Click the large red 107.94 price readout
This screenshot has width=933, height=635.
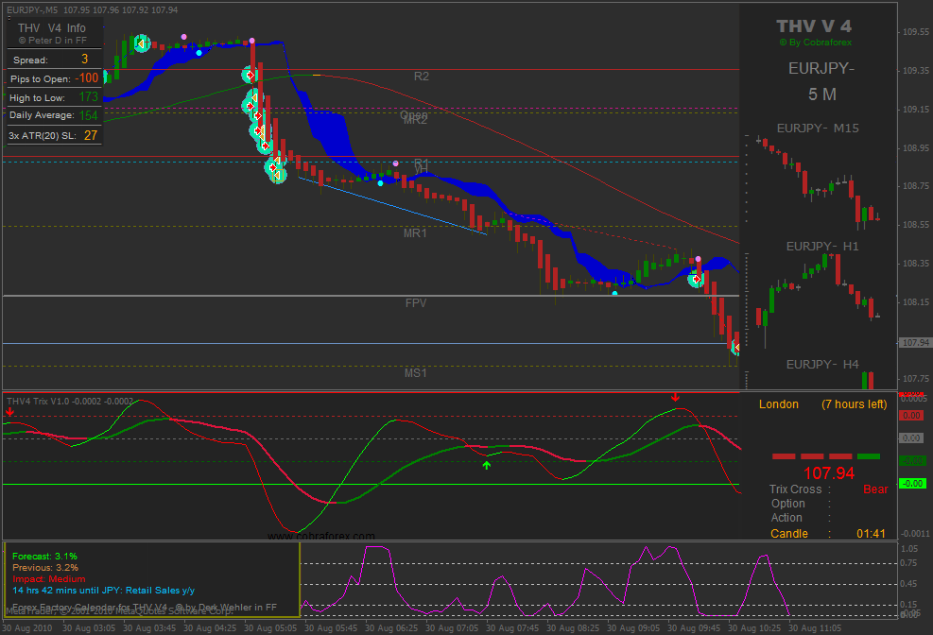tap(829, 473)
